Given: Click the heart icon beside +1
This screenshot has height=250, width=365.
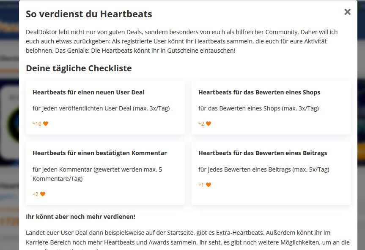Looking at the screenshot, I should [209, 185].
